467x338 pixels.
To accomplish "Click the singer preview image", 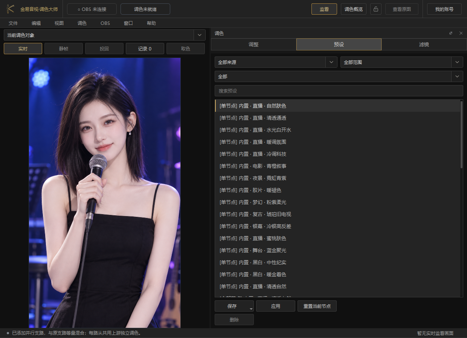I will coord(105,193).
